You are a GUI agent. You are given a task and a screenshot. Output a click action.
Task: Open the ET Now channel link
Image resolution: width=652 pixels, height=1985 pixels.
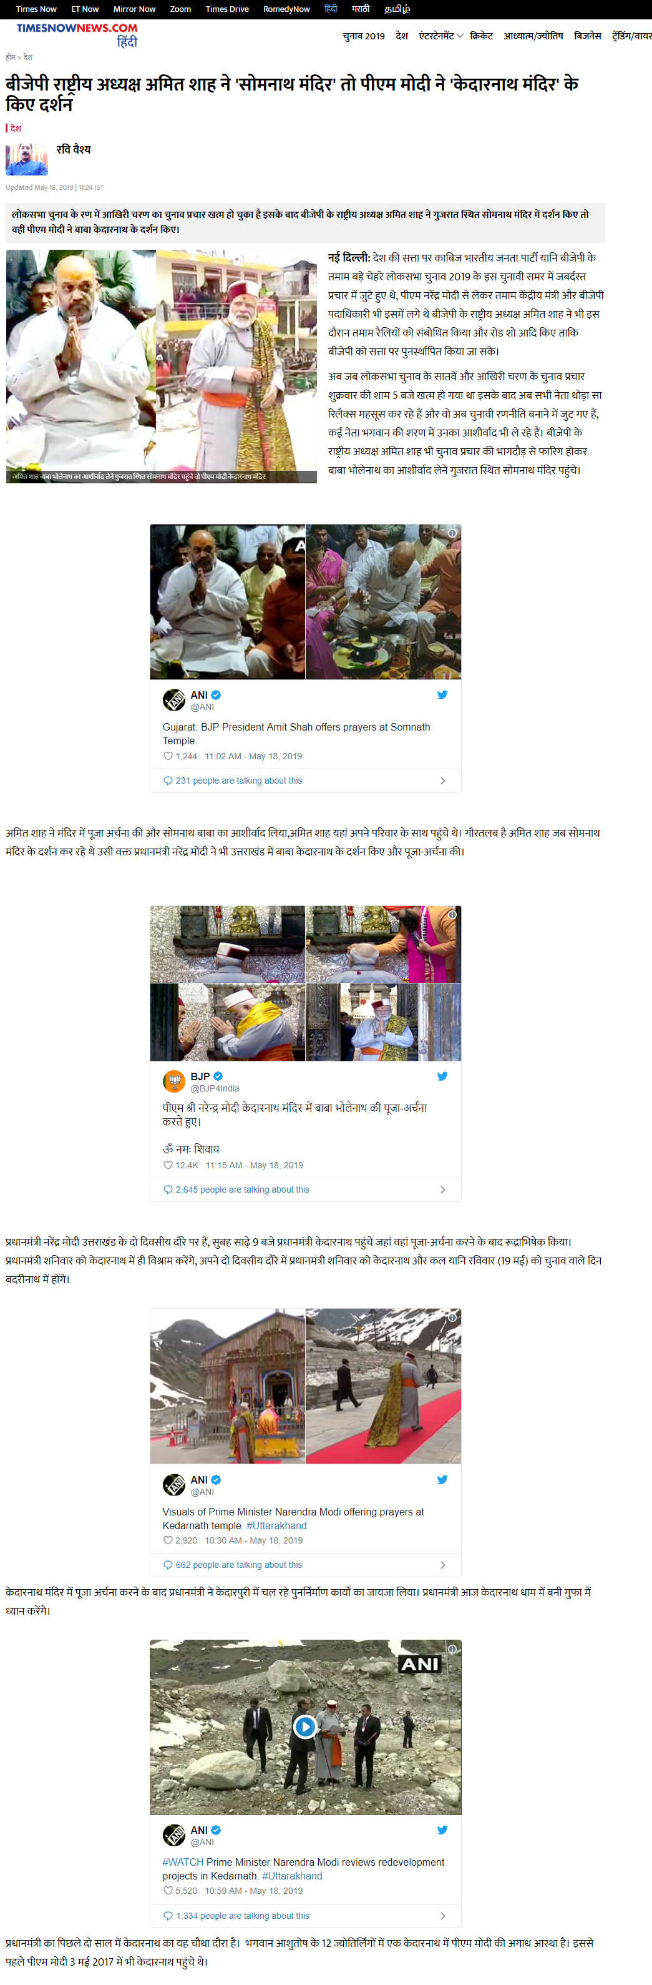[85, 9]
